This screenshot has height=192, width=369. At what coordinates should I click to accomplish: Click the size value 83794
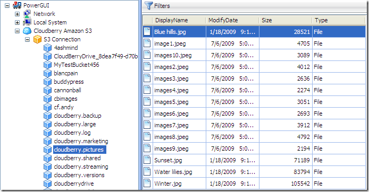(302, 172)
